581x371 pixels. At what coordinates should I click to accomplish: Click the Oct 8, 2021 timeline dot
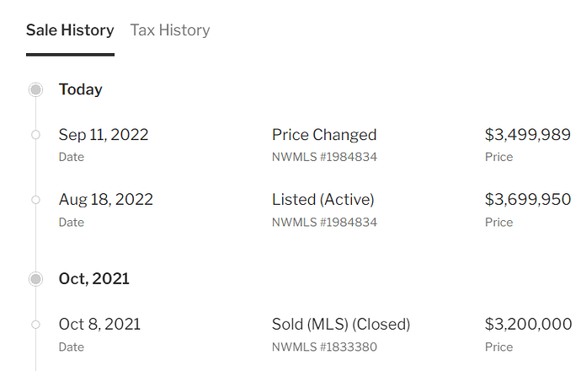coord(35,325)
